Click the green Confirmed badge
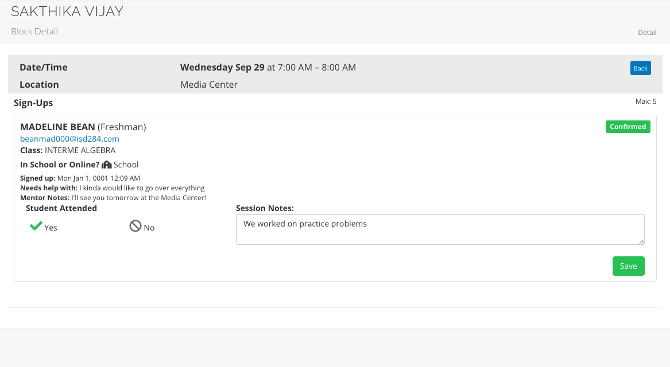670x367 pixels. [x=628, y=127]
